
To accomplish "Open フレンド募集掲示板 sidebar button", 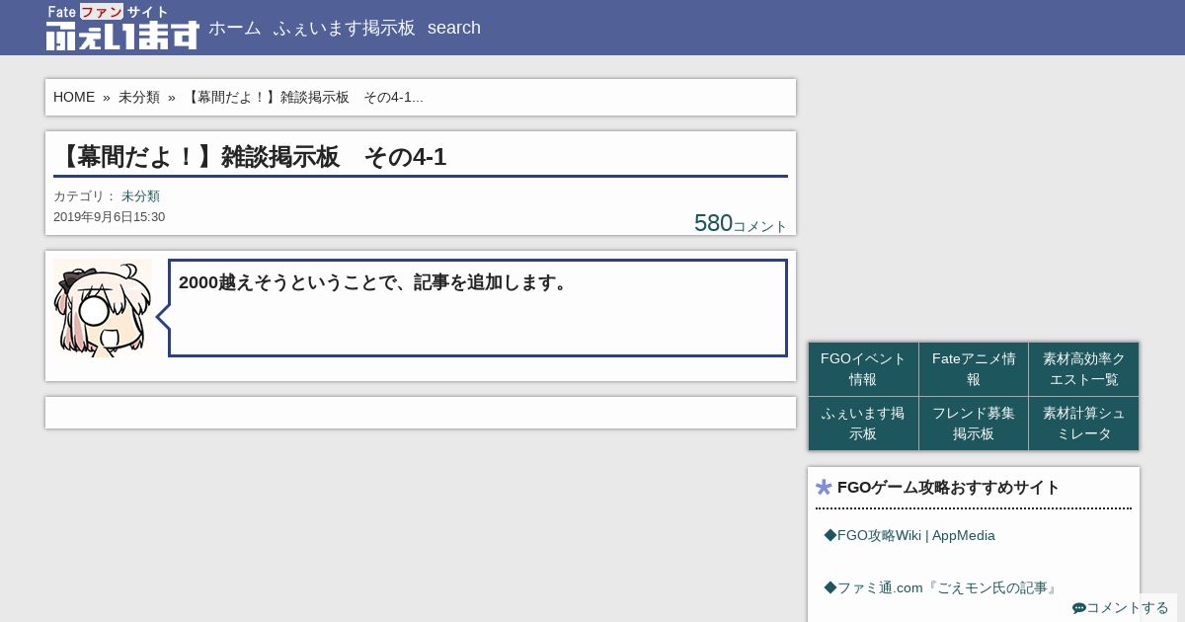I will 974,424.
